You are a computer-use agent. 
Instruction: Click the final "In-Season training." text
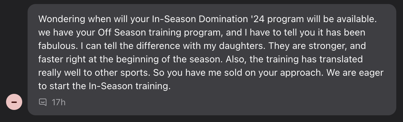click(x=130, y=86)
